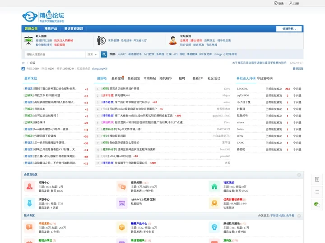This screenshot has height=243, width=325.
Task: Collapse the 会员互动区 section
Action: pos(299,175)
